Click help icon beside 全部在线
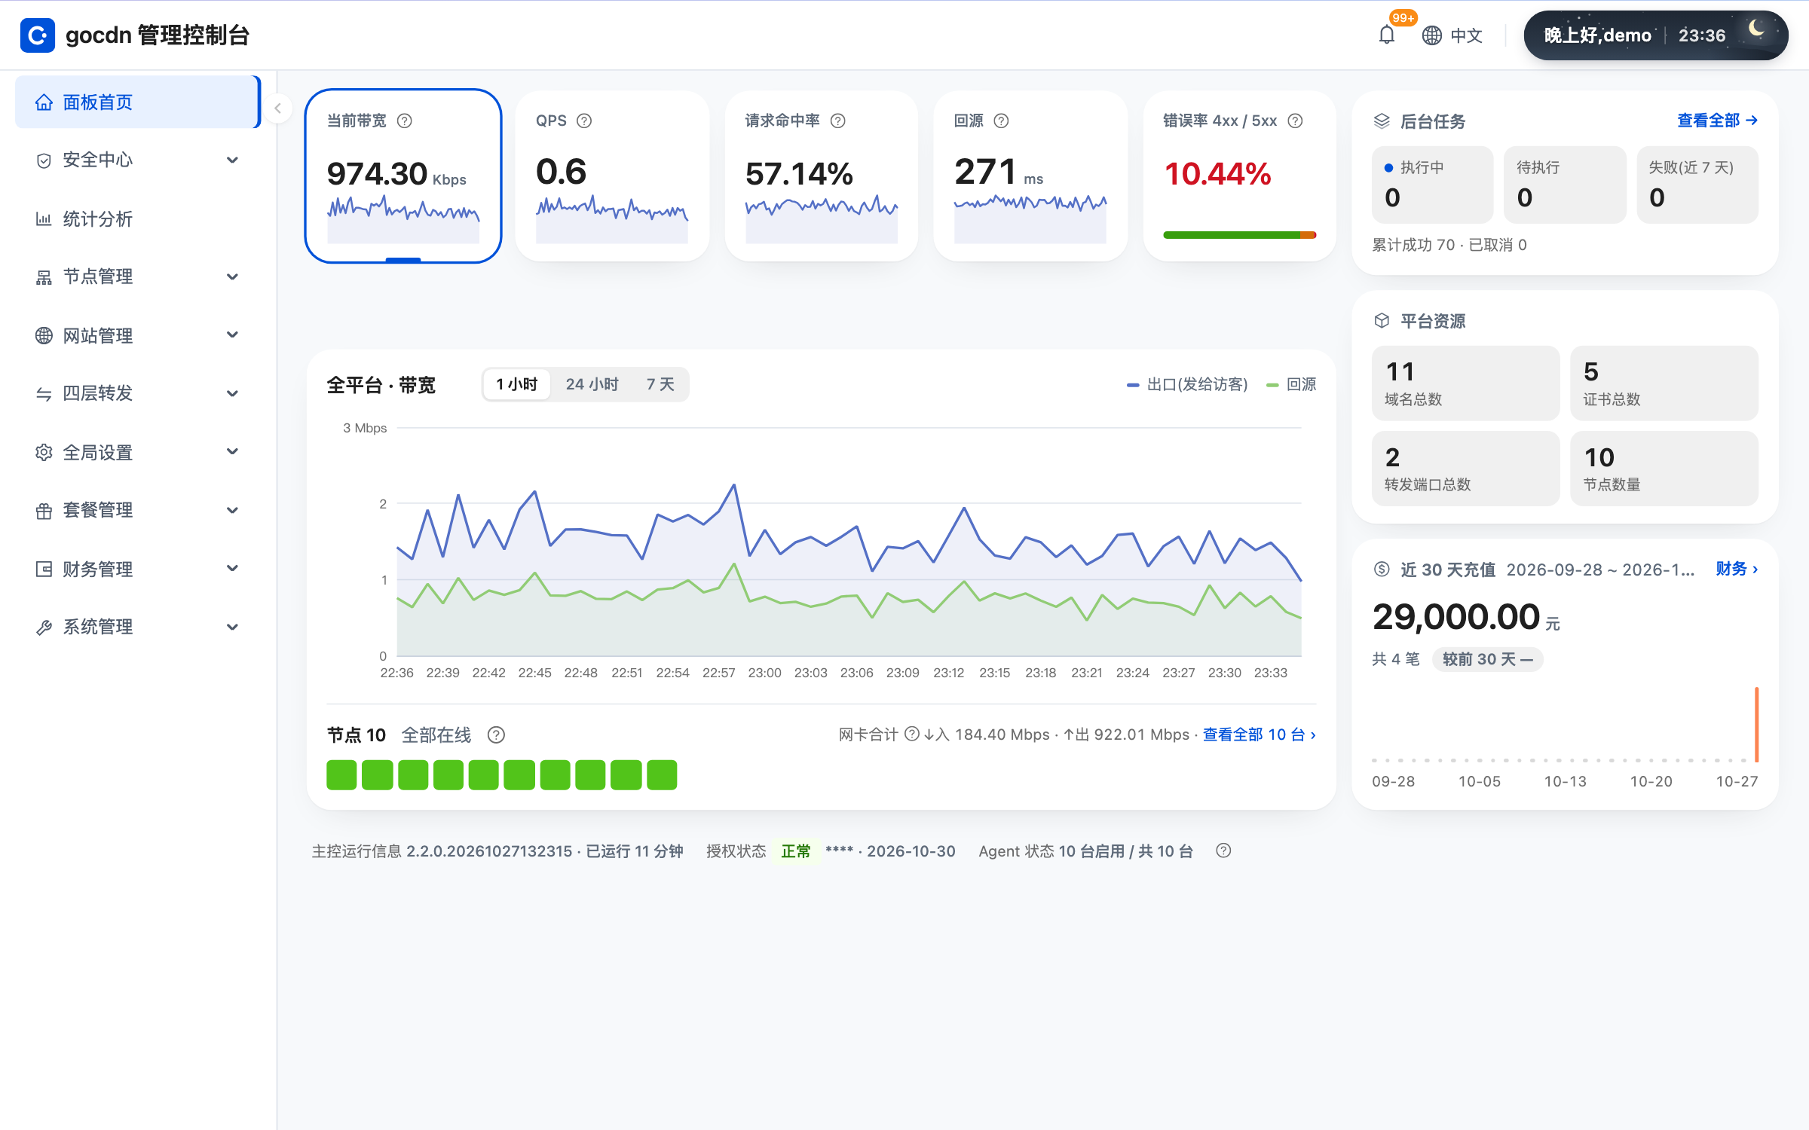Viewport: 1809px width, 1130px height. [496, 734]
